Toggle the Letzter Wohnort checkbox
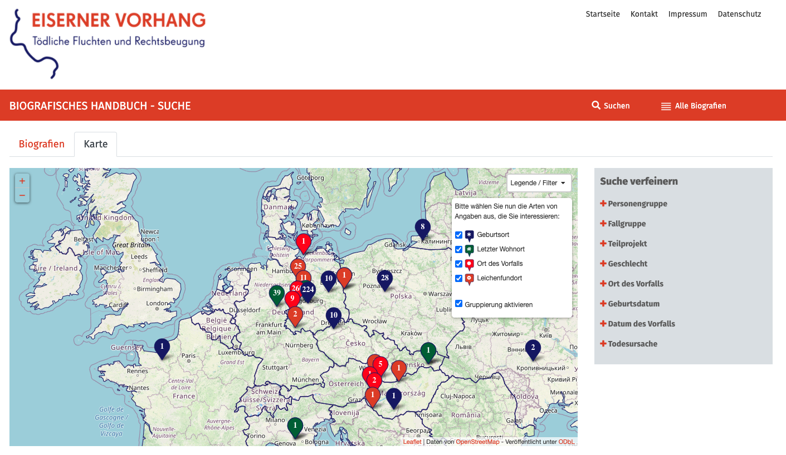The image size is (786, 455). click(x=459, y=249)
